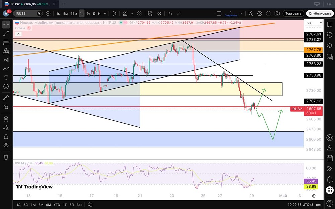Redo the chart action
This screenshot has height=209, width=335.
coord(179,13)
